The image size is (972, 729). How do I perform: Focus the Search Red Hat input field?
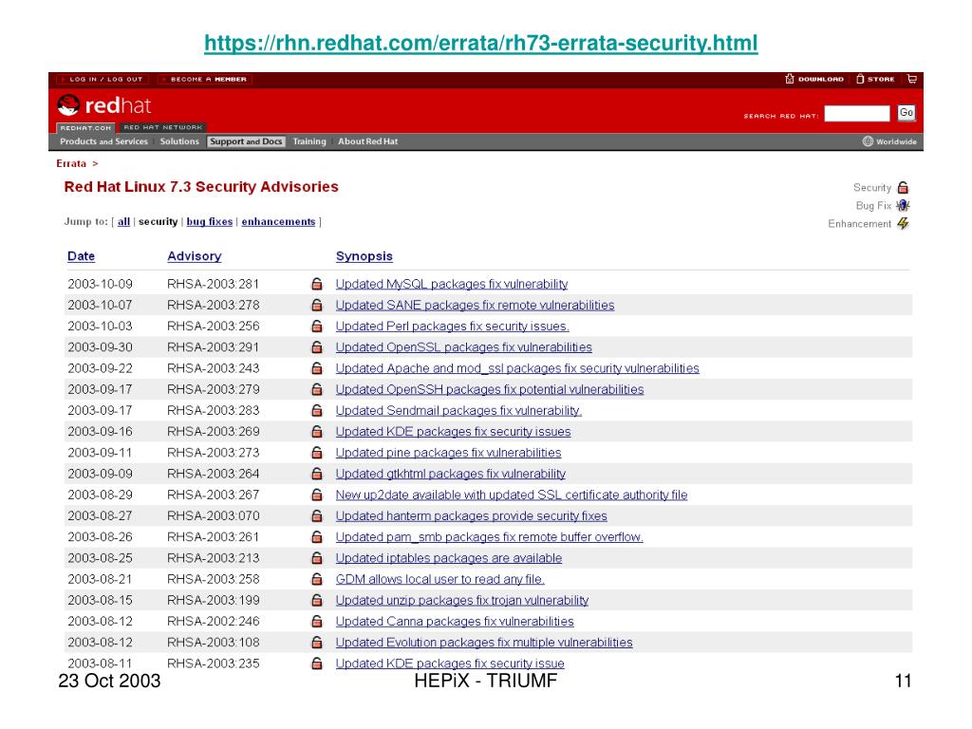[857, 114]
